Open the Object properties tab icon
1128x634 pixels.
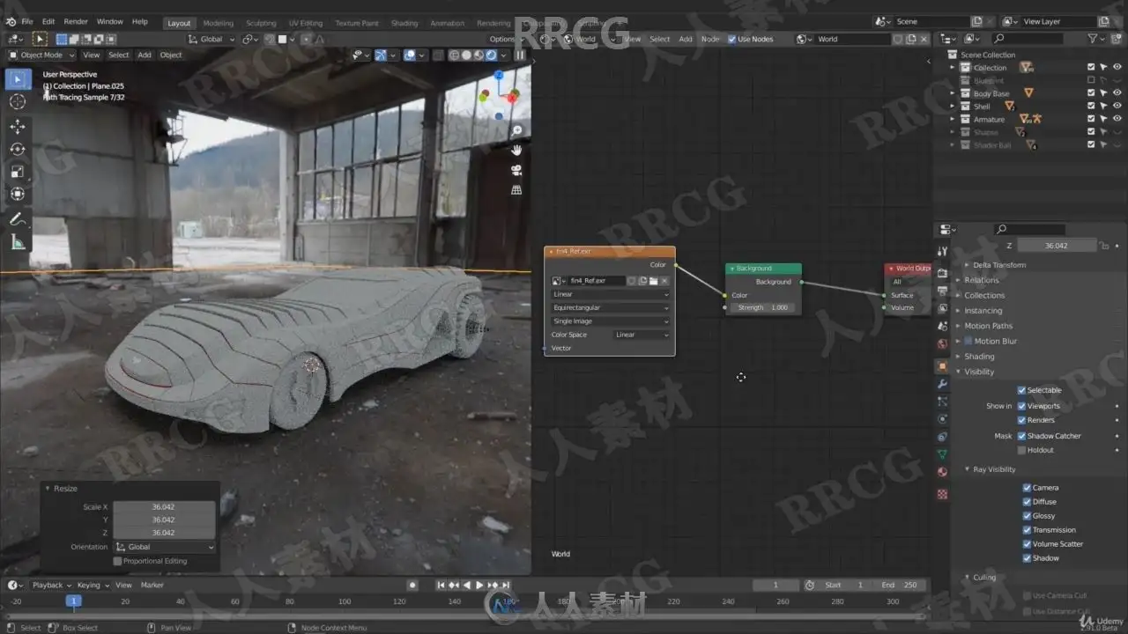pos(942,365)
